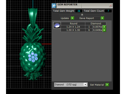Click the 0.049tw weight cell
Image resolution: width=126 pixels, height=94 pixels.
pyautogui.click(x=98, y=30)
